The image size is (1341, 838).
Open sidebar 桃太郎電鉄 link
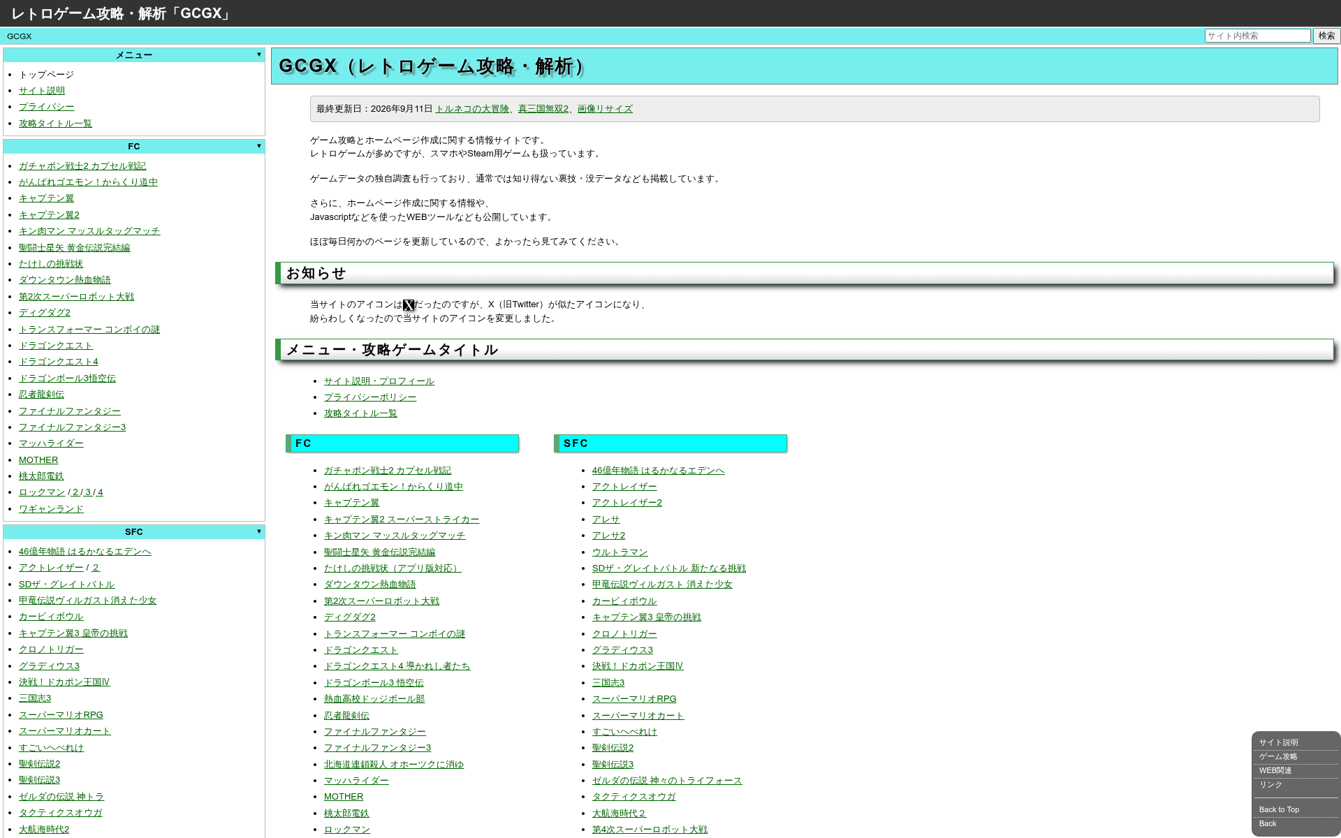click(41, 476)
